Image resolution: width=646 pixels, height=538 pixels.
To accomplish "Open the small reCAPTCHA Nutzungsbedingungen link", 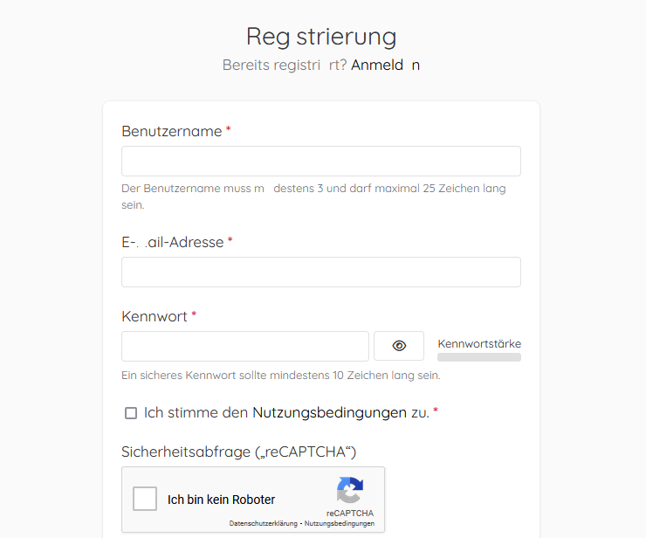I will 340,524.
